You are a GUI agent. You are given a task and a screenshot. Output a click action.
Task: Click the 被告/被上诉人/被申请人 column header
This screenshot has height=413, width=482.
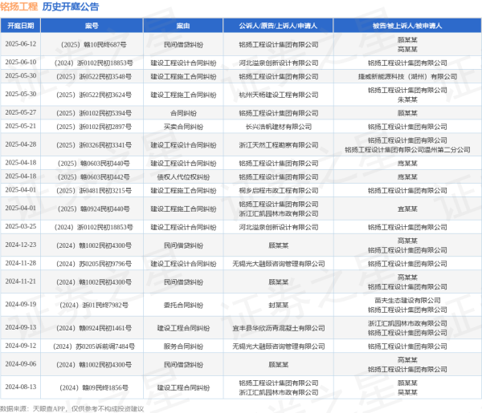click(x=407, y=26)
